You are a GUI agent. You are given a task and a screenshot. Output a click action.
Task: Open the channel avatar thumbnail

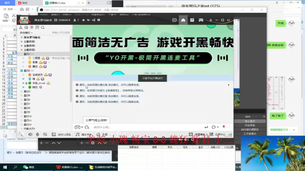(x=24, y=20)
